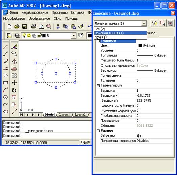Select the Move modify tool
This screenshot has width=177, height=175.
point(14,83)
